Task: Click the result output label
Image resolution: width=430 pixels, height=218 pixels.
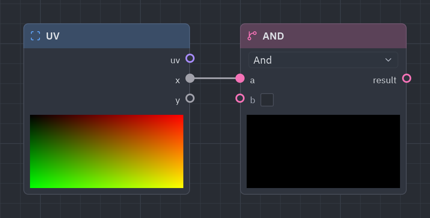Action: [385, 80]
